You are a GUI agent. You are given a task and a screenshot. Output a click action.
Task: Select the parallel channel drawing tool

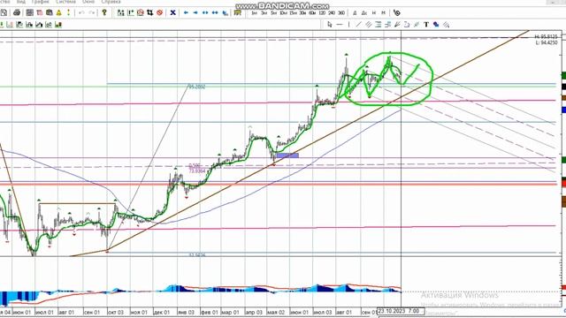point(368,25)
